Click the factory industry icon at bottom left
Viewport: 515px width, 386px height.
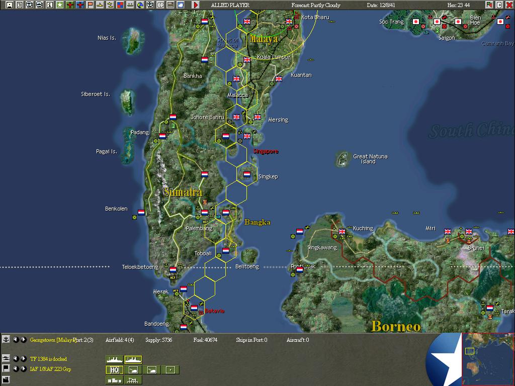coord(6,380)
